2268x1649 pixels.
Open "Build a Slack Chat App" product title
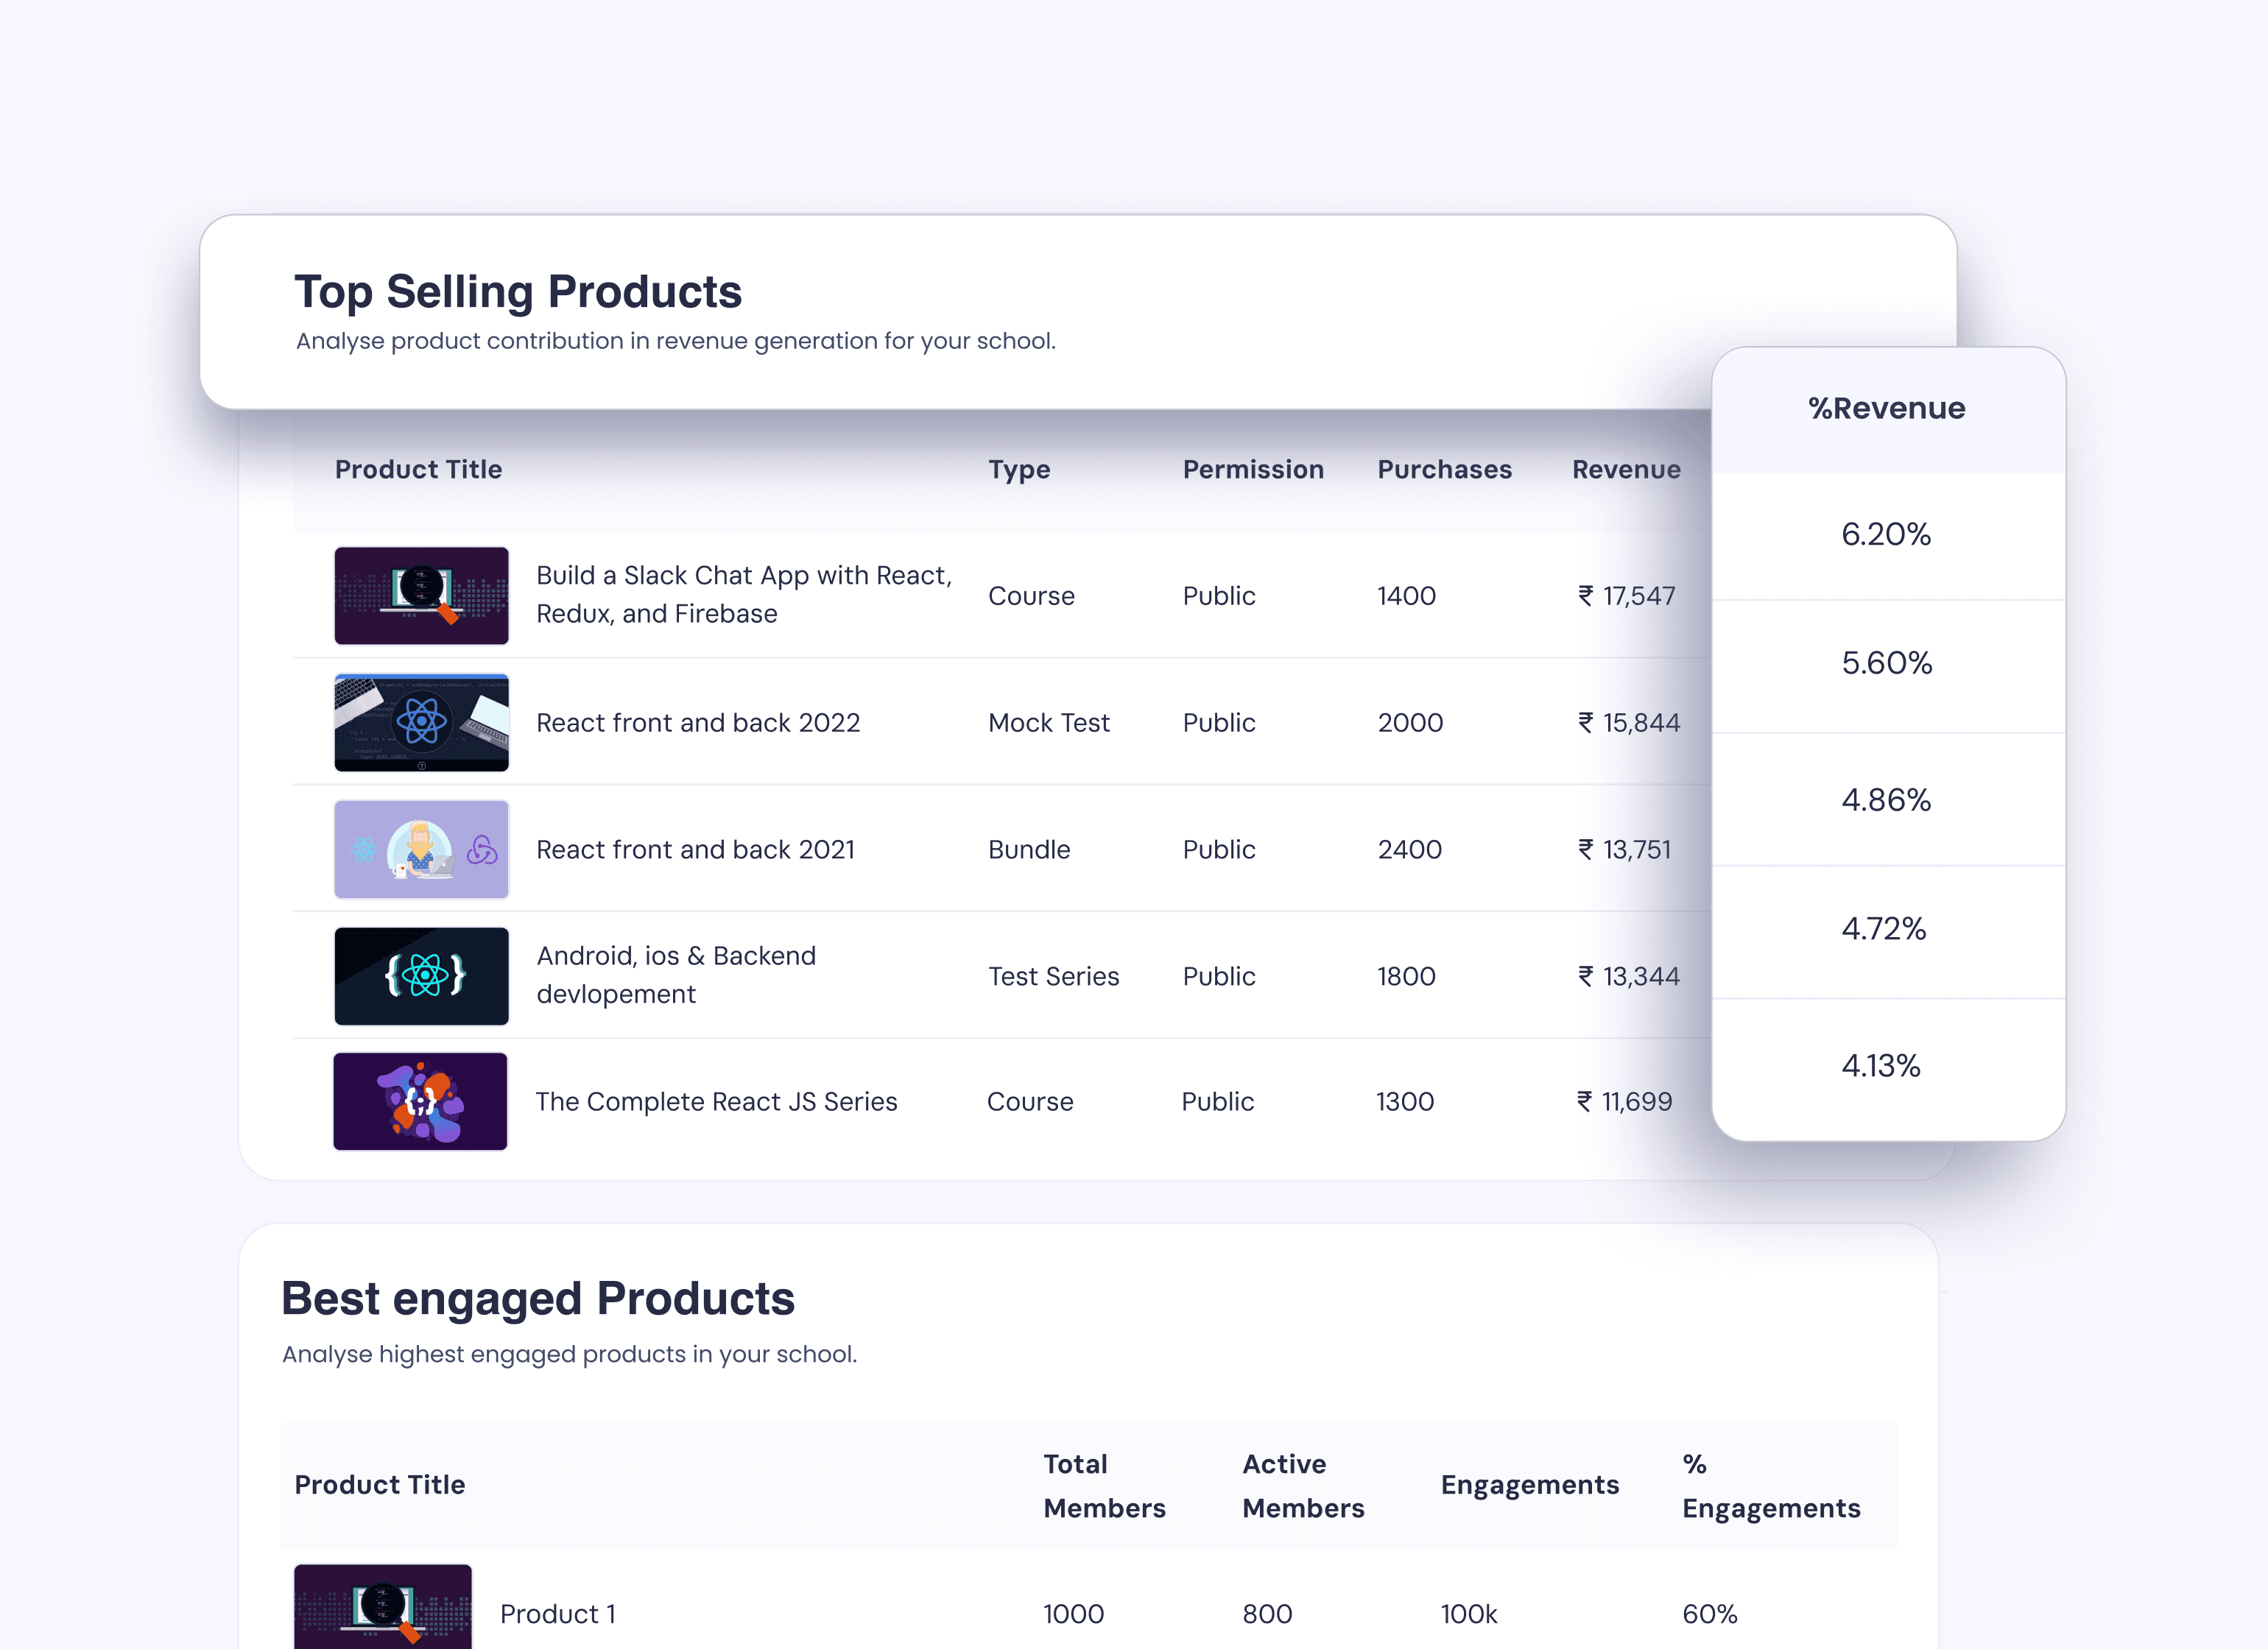pyautogui.click(x=743, y=595)
